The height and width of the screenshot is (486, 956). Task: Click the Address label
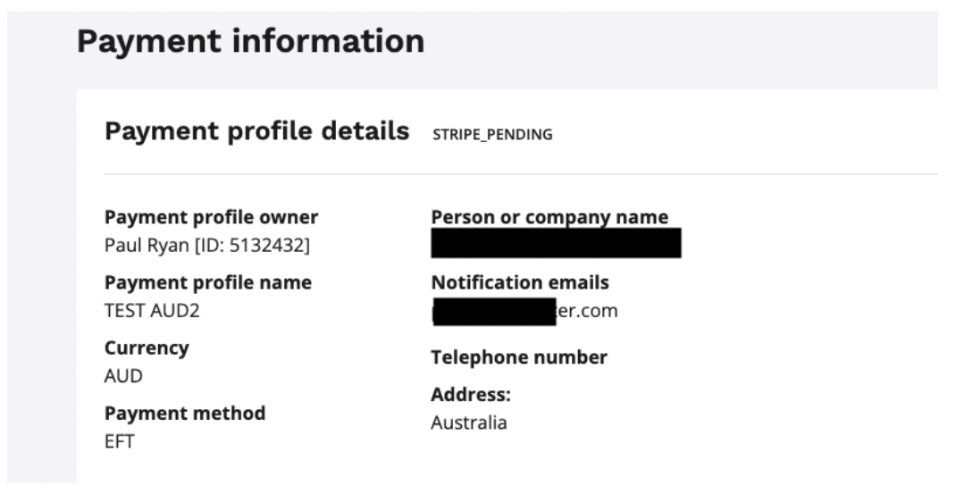point(470,395)
